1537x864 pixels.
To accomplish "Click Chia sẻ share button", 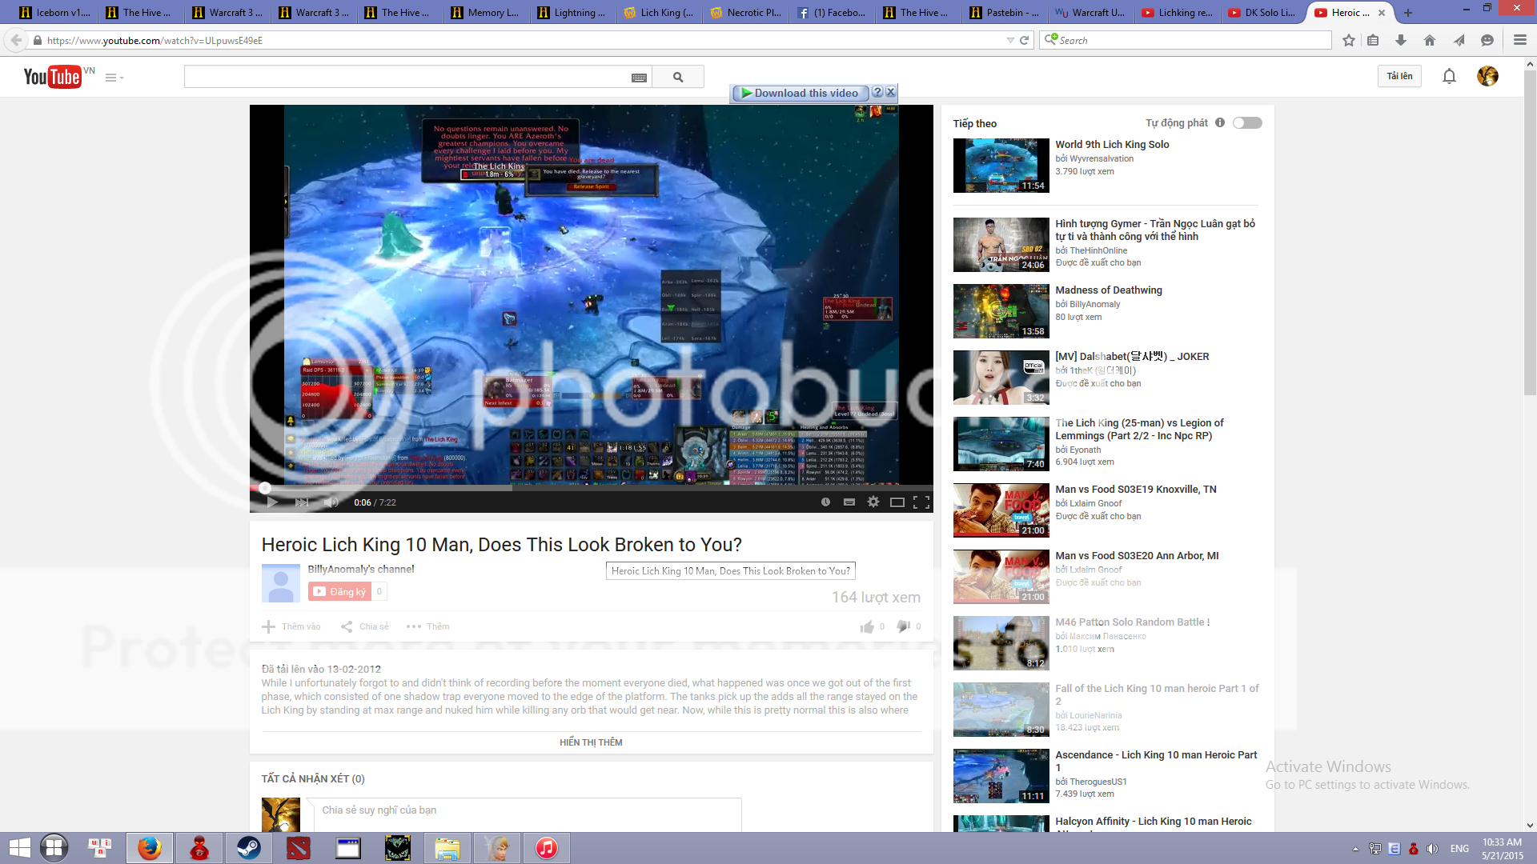I will [x=365, y=626].
